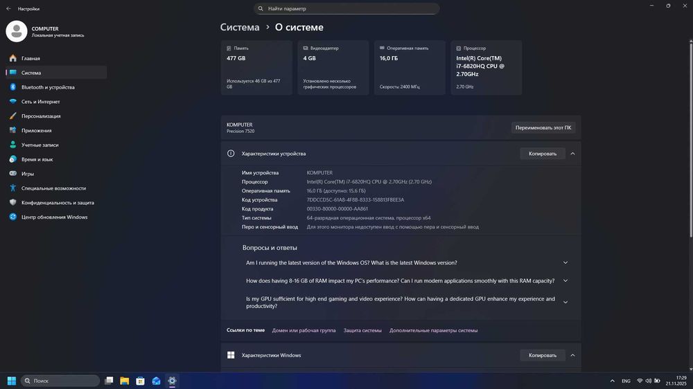
Task: Show hidden tray icons chevron
Action: click(612, 381)
